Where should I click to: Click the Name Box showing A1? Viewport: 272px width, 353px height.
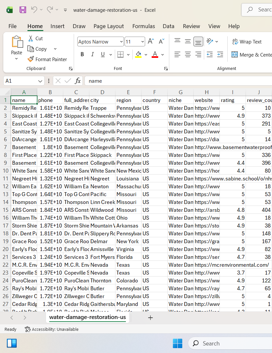[x=23, y=81]
